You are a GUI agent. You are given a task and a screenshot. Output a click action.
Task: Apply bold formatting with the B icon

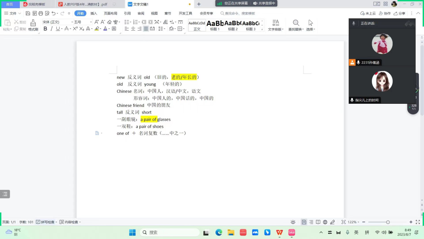(46, 29)
